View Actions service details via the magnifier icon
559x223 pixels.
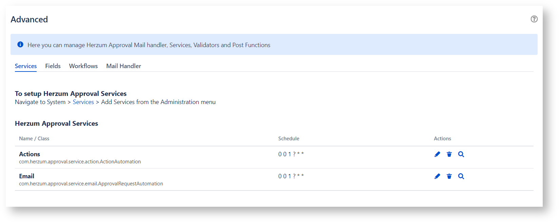(461, 154)
